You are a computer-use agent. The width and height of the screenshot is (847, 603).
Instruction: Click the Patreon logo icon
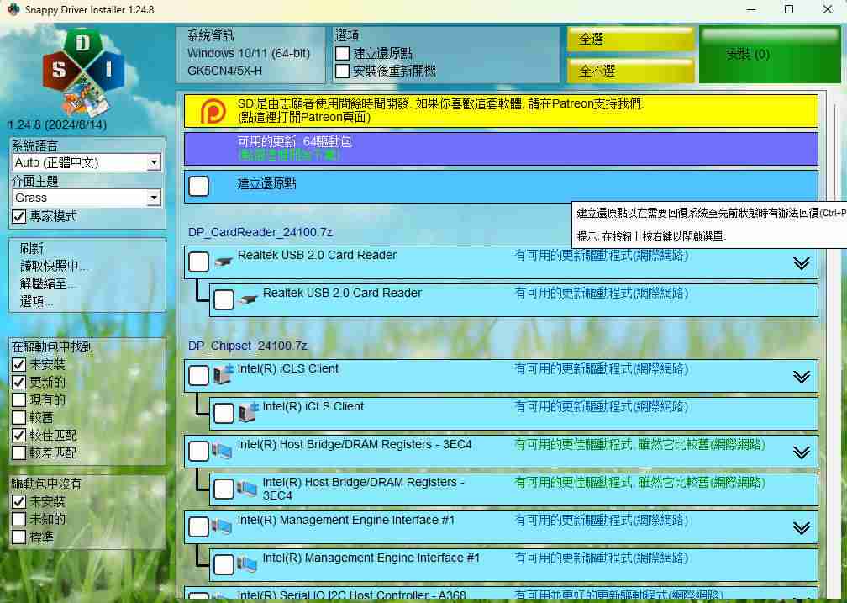[214, 111]
